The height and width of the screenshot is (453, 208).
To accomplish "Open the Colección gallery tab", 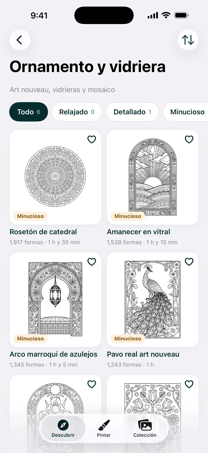I will 145,428.
